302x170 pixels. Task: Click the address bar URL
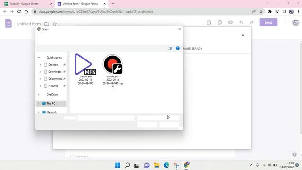pos(96,12)
